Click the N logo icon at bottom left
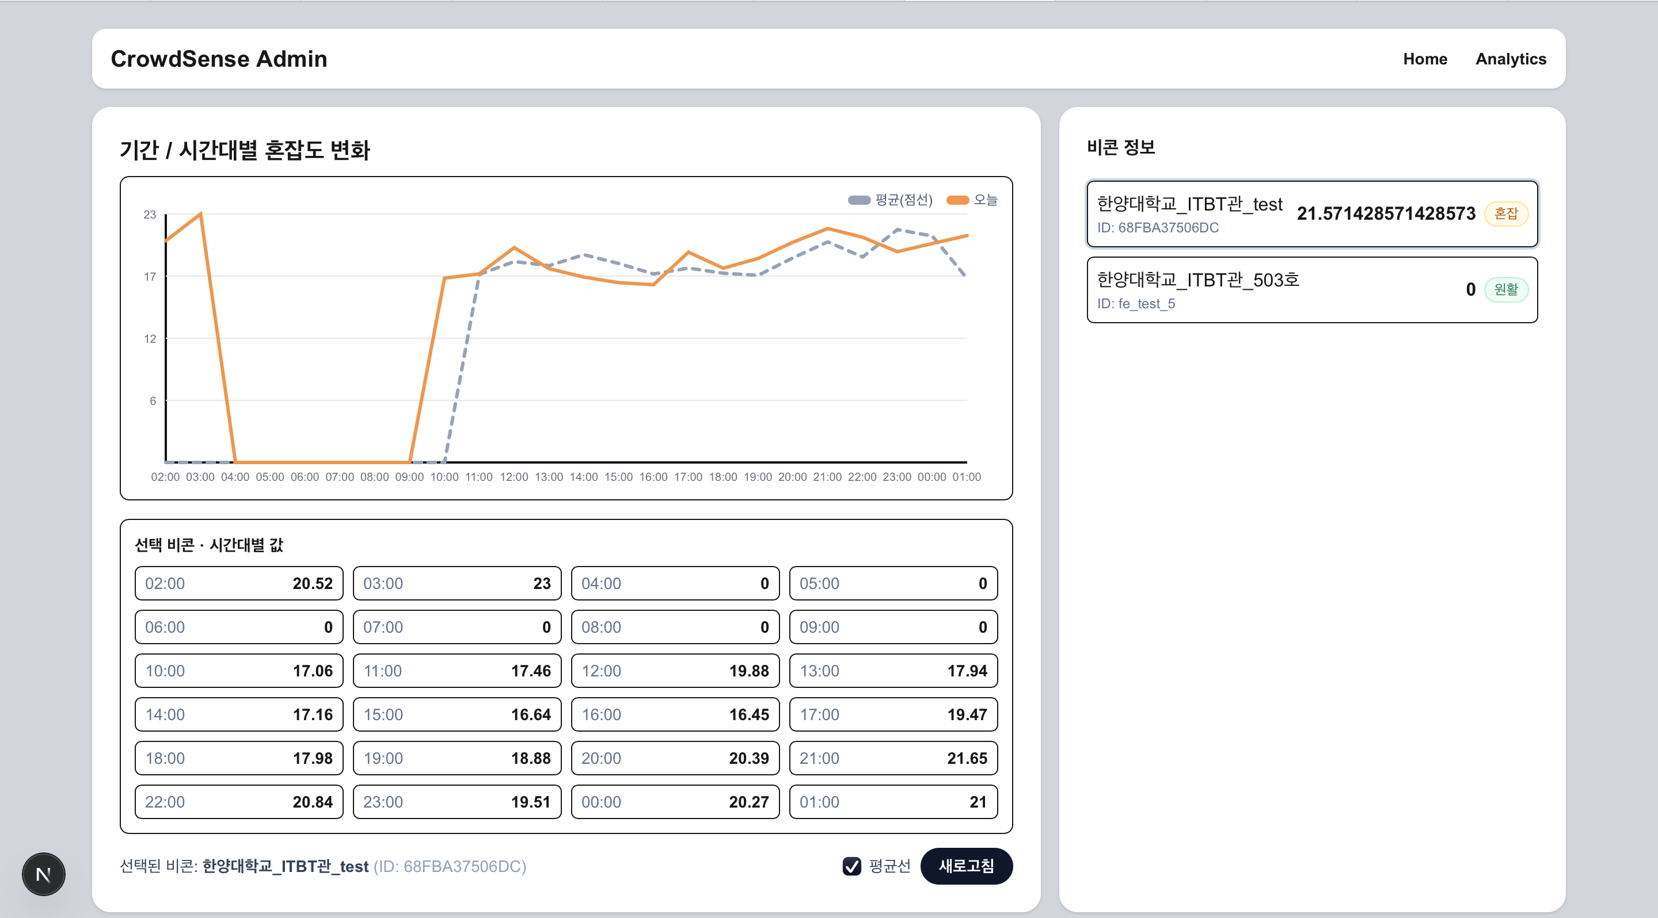This screenshot has width=1658, height=918. pyautogui.click(x=43, y=873)
